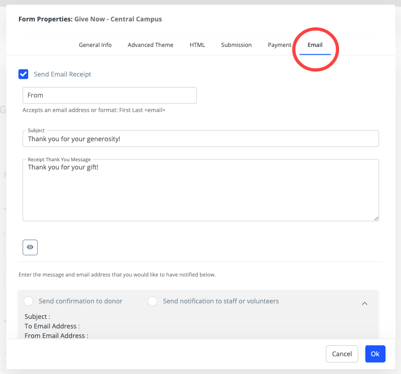Switch to the General Info tab
Screen dimensions: 401x374
[x=95, y=45]
